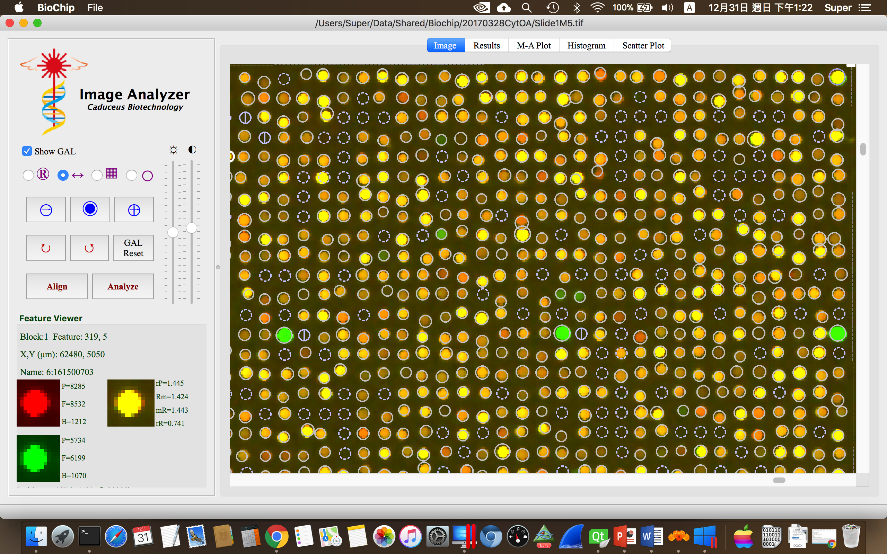
Task: Click the horizontal scrollbar thumb under image
Action: [779, 480]
